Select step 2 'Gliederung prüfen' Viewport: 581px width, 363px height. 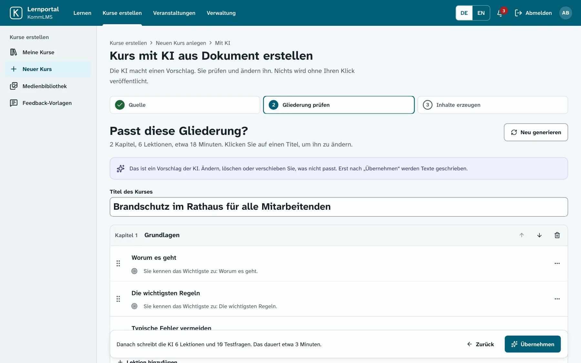point(339,105)
